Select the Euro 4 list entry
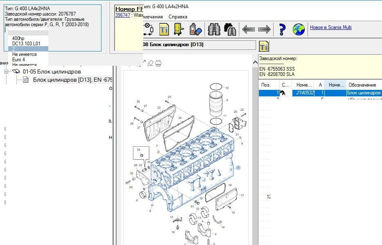Image resolution: width=382 pixels, height=245 pixels. point(18,60)
